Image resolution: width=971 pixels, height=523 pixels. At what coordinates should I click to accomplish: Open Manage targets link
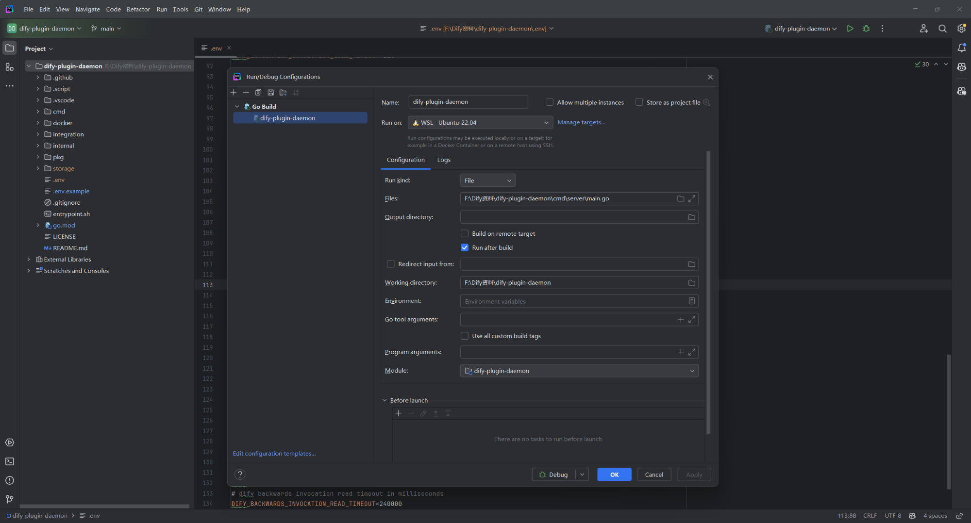(x=581, y=122)
